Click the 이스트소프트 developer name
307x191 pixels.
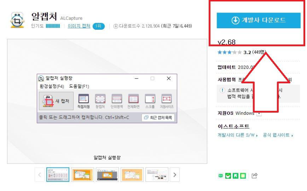pyautogui.click(x=233, y=127)
